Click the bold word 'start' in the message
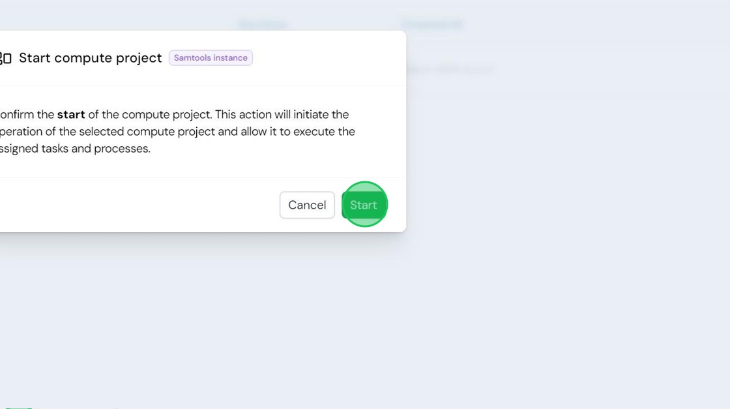This screenshot has height=409, width=730. [71, 115]
